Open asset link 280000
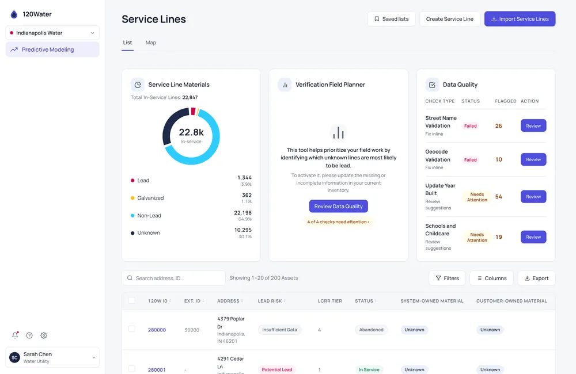The image size is (576, 374). [x=157, y=330]
